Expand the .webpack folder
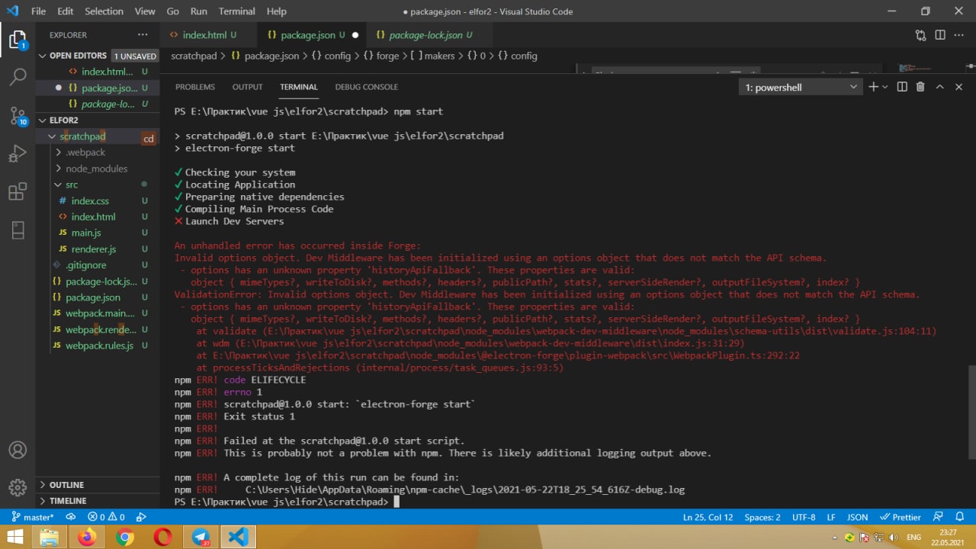The image size is (976, 549). tap(85, 152)
